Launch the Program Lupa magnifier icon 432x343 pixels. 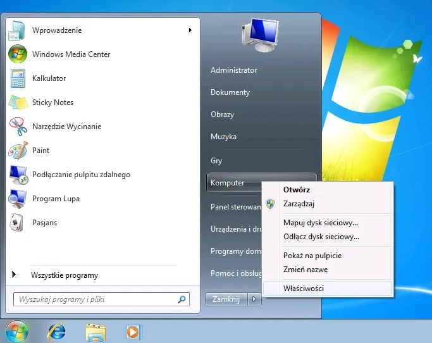pos(18,199)
